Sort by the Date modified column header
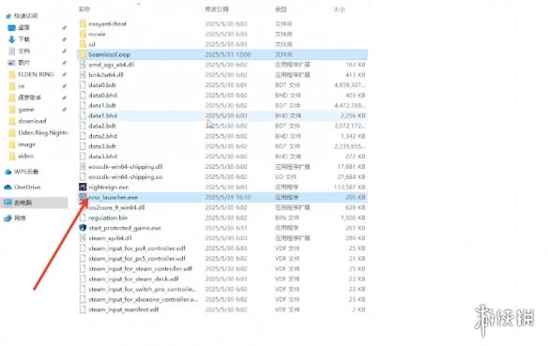This screenshot has width=548, height=346. pyautogui.click(x=217, y=9)
